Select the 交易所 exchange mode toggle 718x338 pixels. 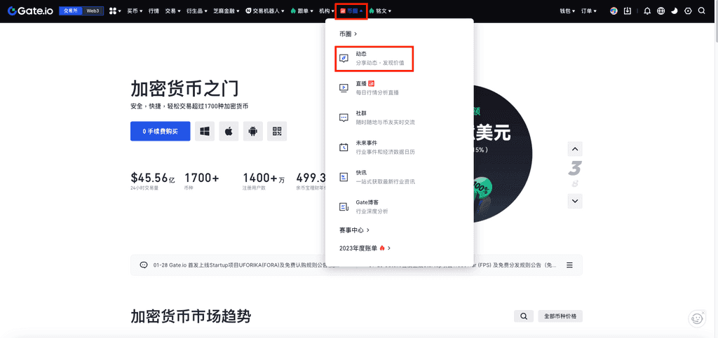[x=71, y=11]
